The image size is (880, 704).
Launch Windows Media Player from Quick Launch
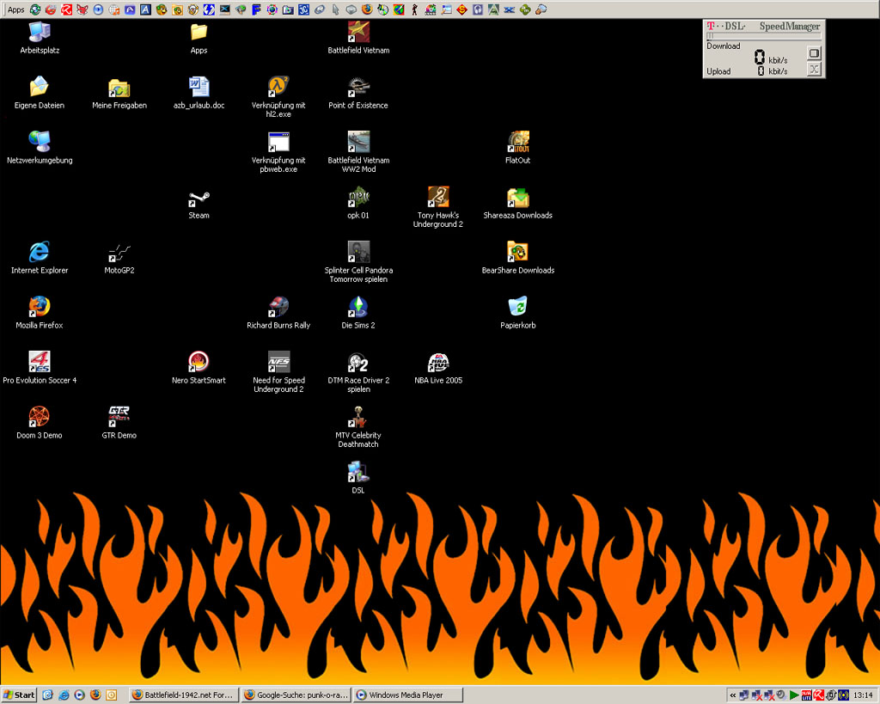pos(80,695)
